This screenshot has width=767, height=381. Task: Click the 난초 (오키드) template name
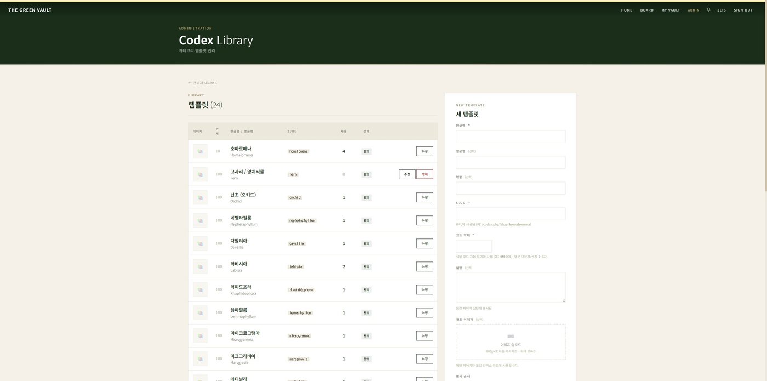[x=243, y=195]
